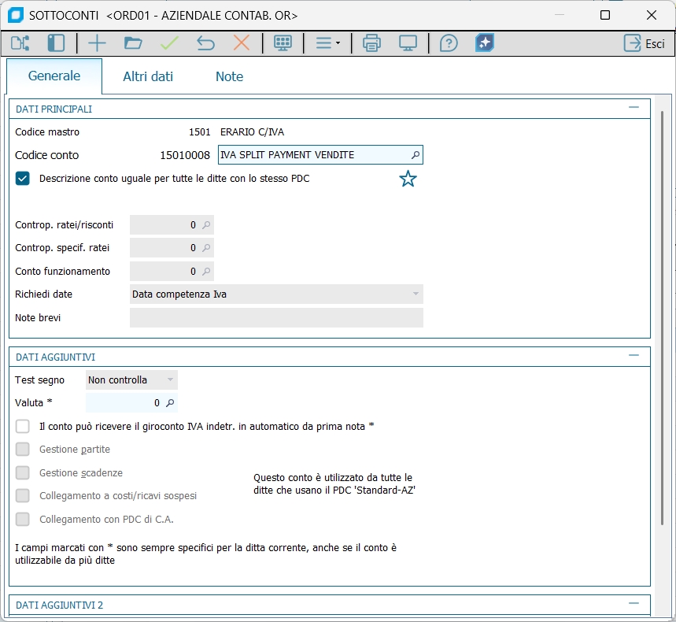Image resolution: width=676 pixels, height=622 pixels.
Task: Click the Controp. ratei/risconti value field
Action: (172, 224)
